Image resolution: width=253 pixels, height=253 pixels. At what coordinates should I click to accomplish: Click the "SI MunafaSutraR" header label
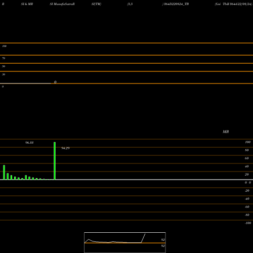pos(62,4)
